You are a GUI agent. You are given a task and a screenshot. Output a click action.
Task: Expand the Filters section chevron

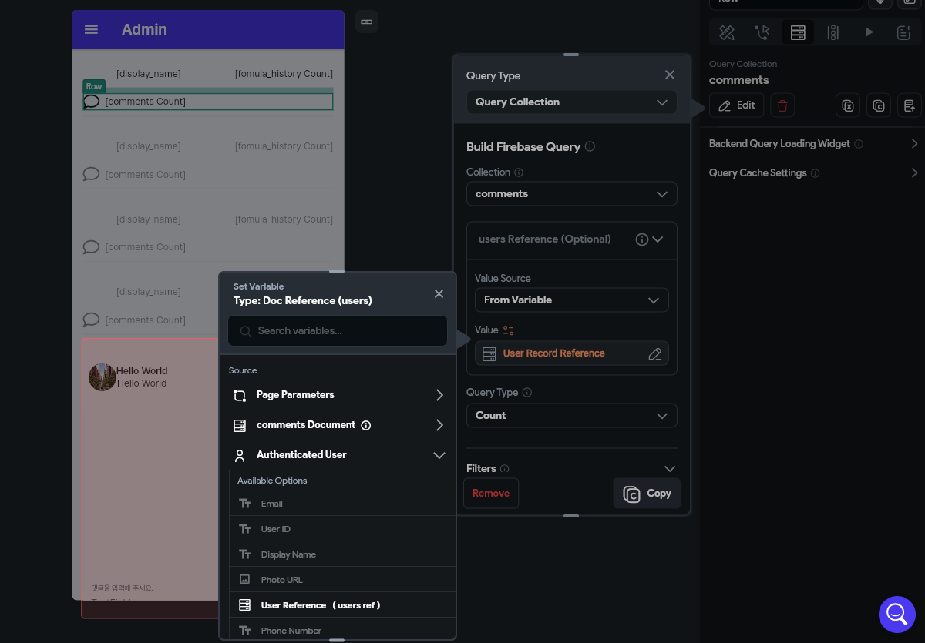click(x=669, y=468)
